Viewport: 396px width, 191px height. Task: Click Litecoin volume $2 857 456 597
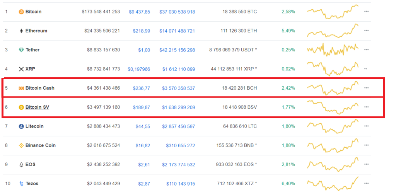(179, 126)
